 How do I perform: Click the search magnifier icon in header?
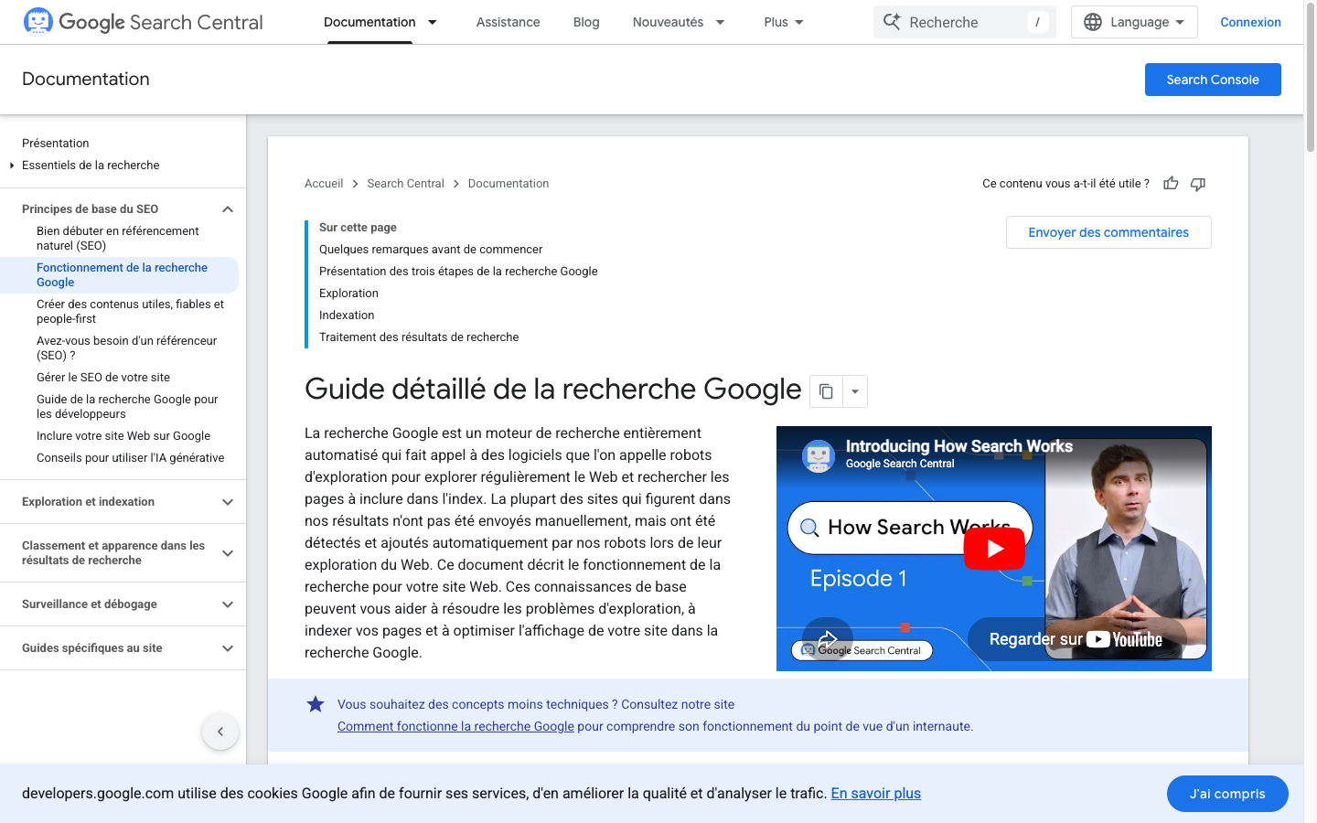[x=892, y=22]
